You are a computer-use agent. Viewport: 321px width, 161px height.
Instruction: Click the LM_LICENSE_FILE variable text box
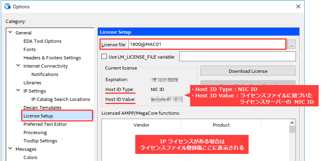pyautogui.click(x=237, y=57)
